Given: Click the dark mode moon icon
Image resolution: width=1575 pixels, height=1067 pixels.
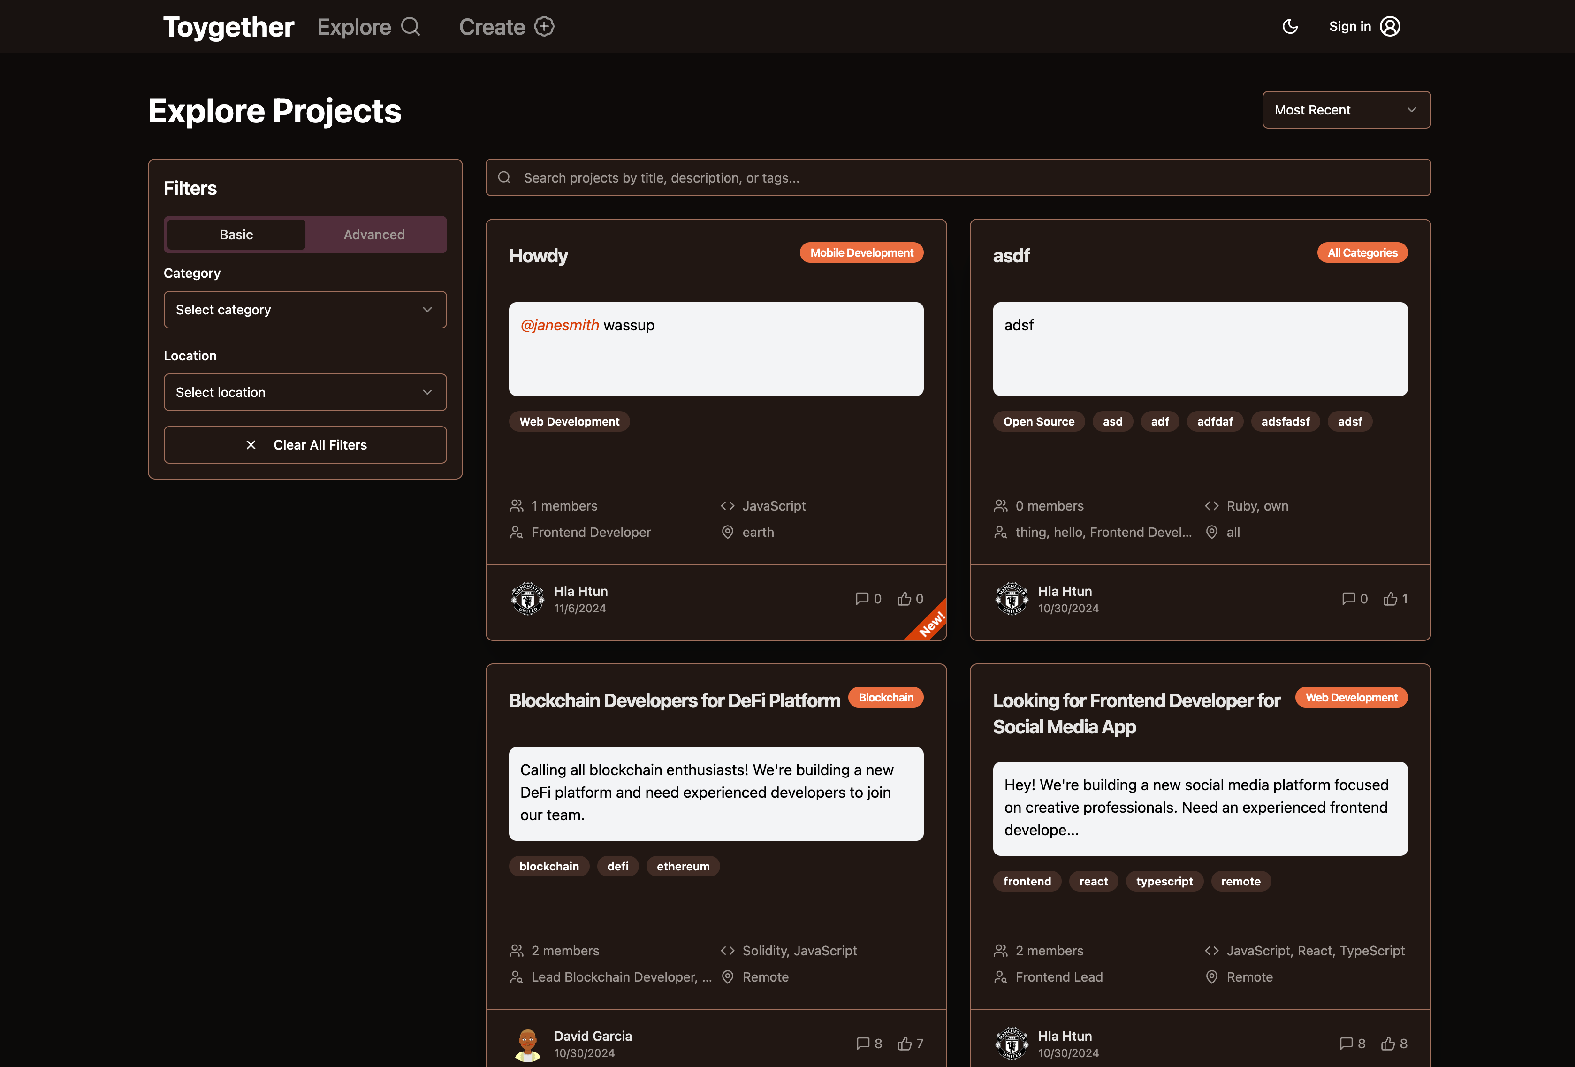Looking at the screenshot, I should pyautogui.click(x=1292, y=26).
